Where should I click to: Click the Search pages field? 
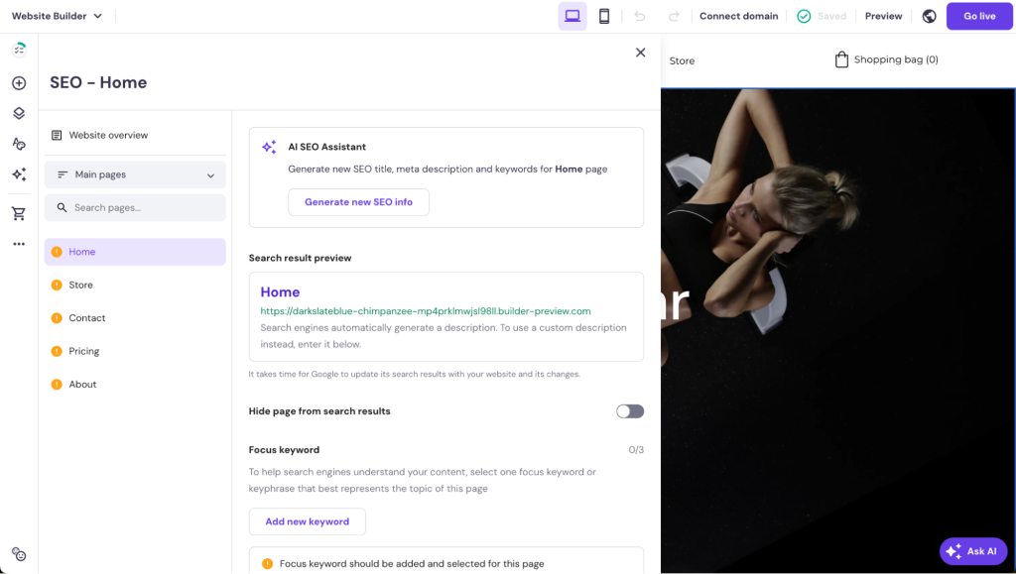[135, 208]
